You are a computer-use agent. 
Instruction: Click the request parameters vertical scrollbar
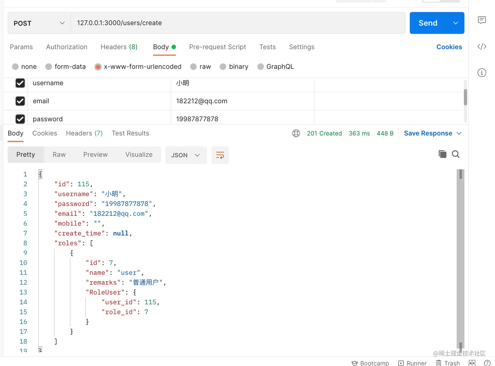465,97
